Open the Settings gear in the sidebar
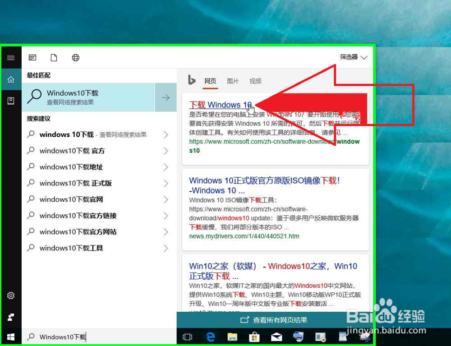The width and height of the screenshot is (451, 346). pos(11,295)
